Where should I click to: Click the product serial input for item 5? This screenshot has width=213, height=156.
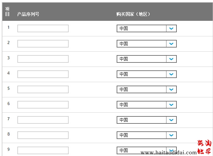[43, 89]
